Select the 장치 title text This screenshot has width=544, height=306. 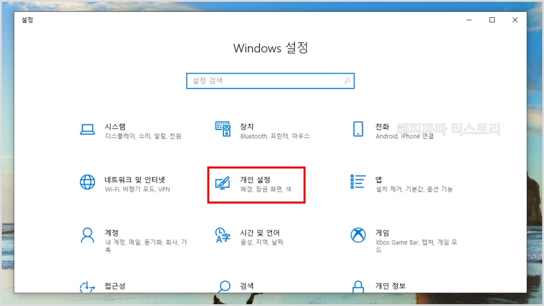(247, 127)
